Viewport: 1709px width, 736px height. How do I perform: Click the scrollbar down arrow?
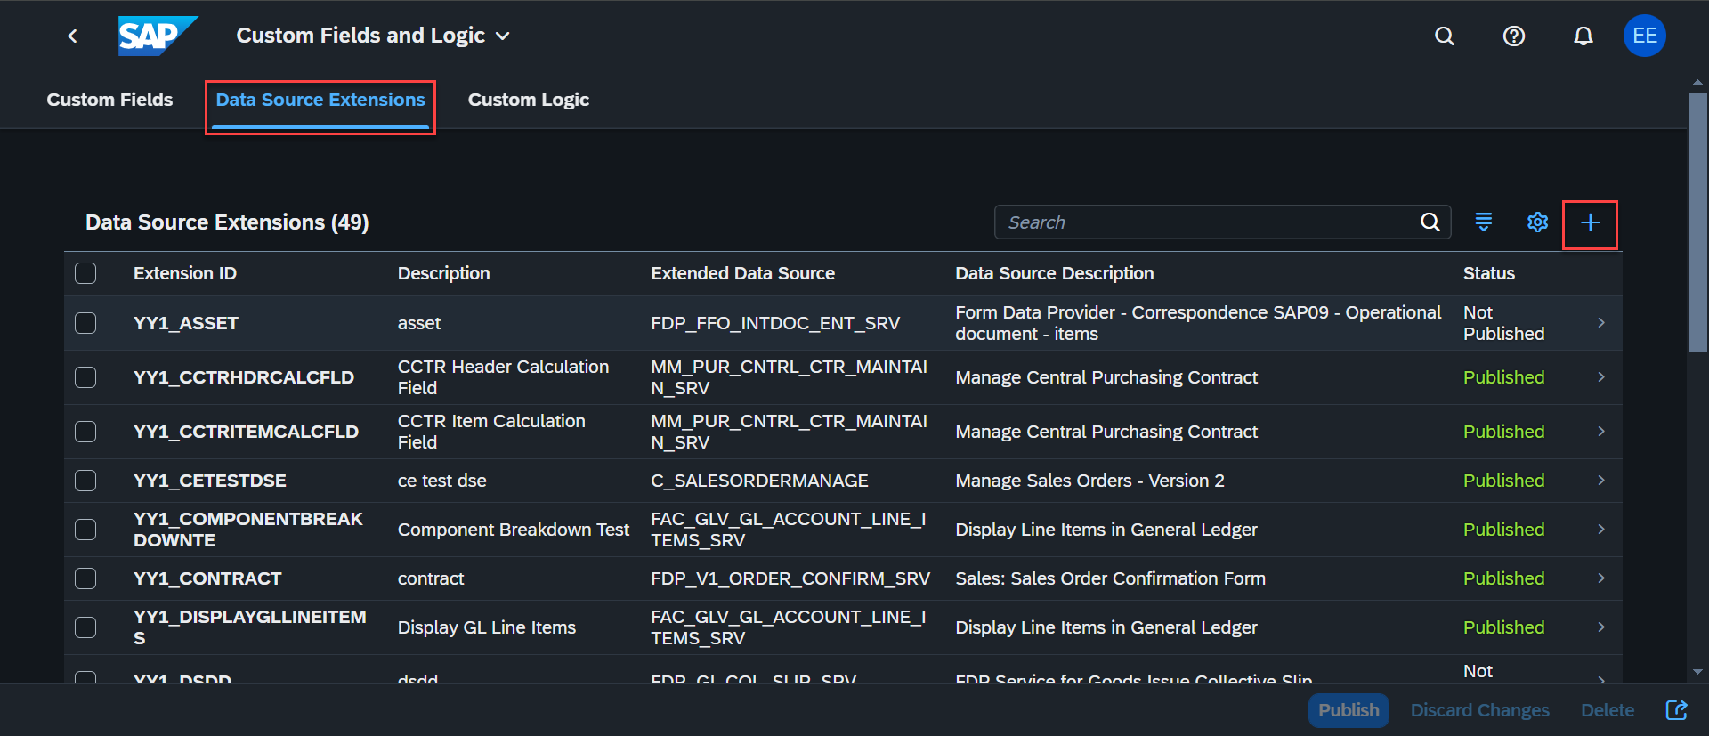[1697, 672]
